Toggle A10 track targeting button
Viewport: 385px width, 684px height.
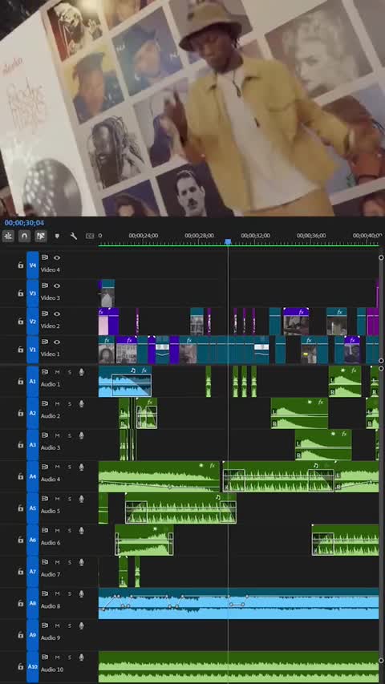pos(33,666)
